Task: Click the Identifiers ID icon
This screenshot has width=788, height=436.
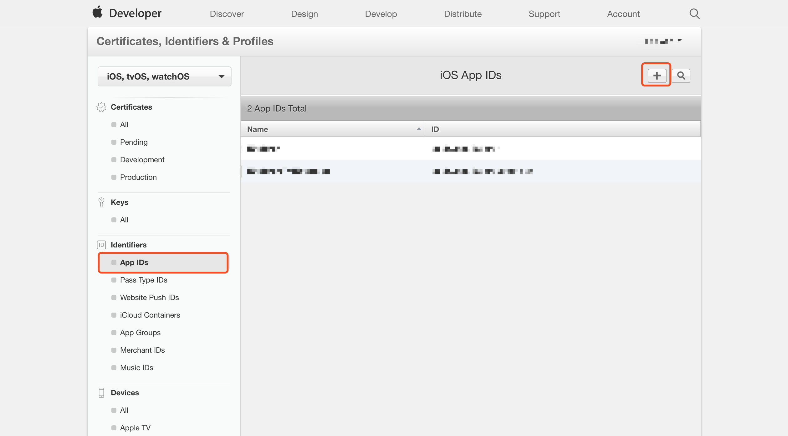Action: pos(101,245)
